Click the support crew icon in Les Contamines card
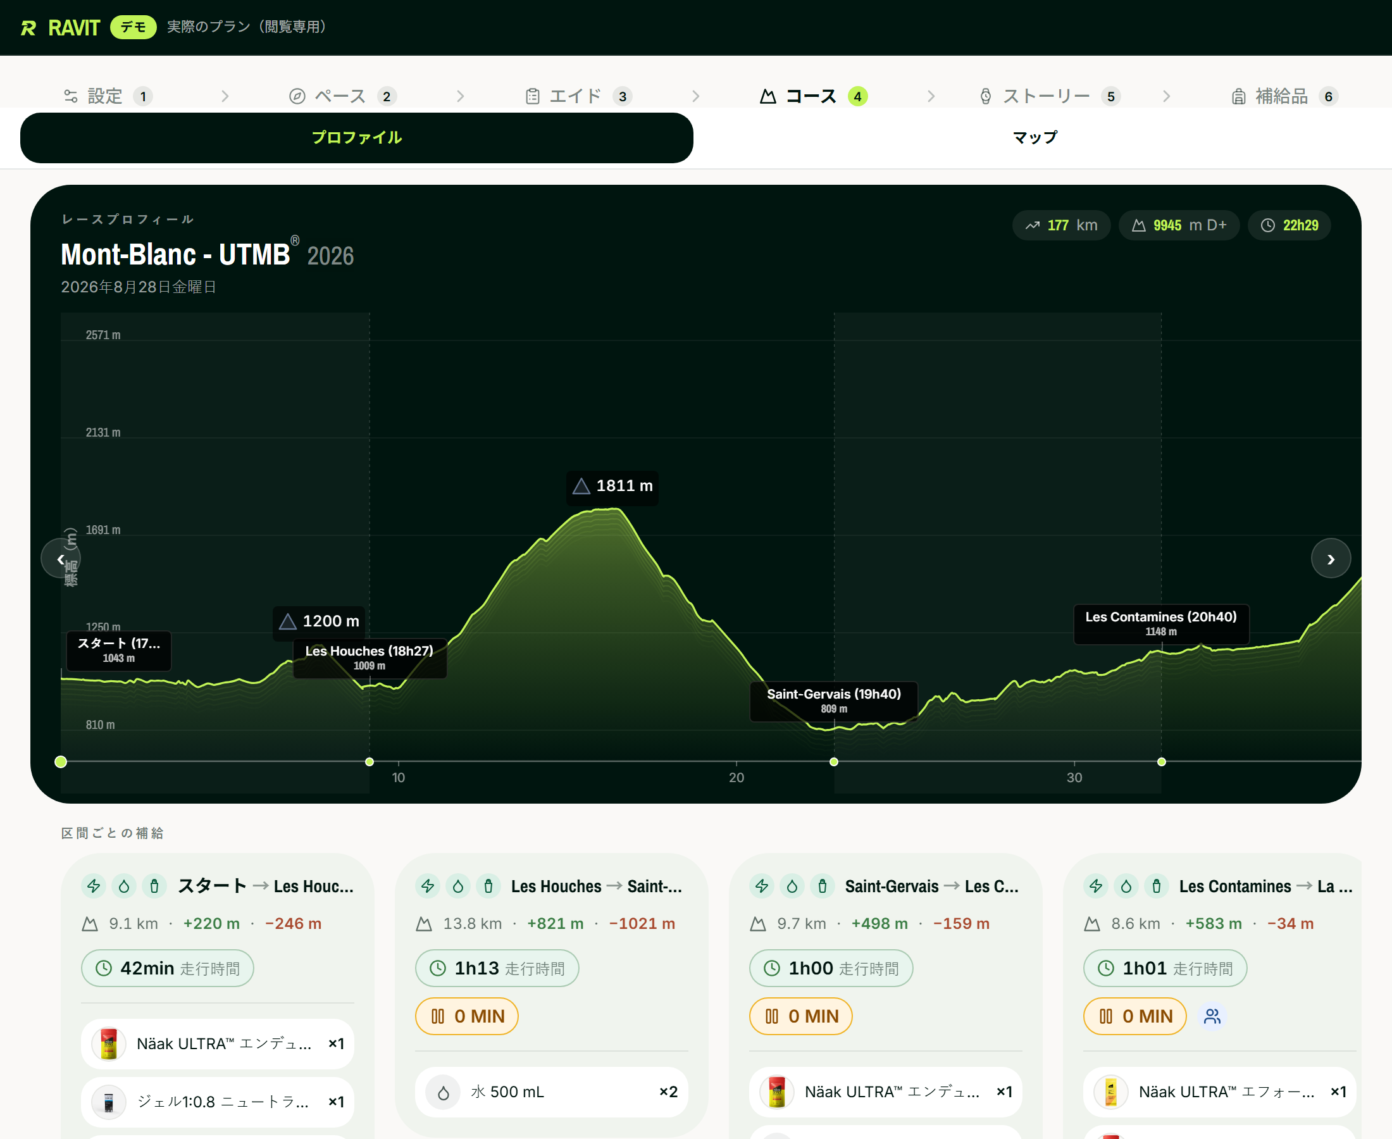Screen dimensions: 1392x1139 (x=1212, y=1016)
